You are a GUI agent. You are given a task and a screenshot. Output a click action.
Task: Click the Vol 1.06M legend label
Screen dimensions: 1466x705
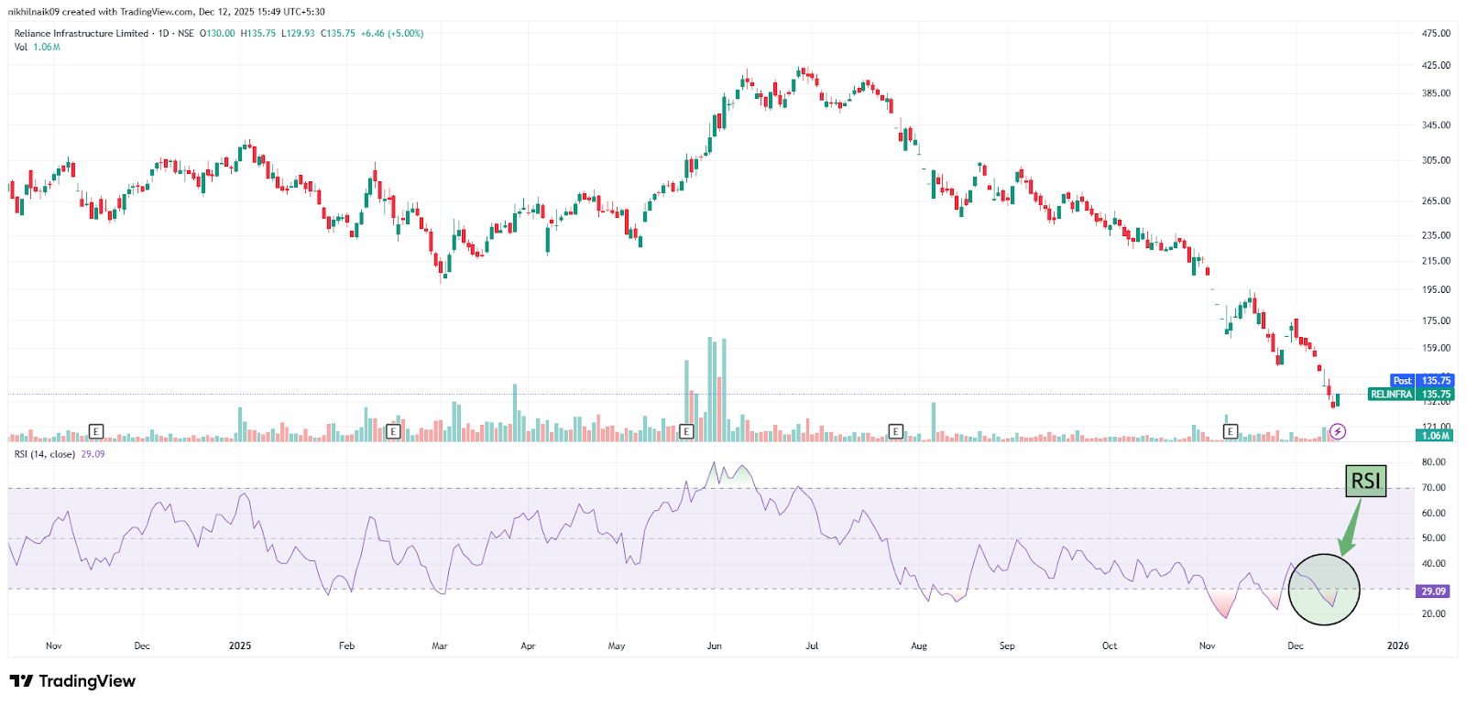click(x=37, y=48)
